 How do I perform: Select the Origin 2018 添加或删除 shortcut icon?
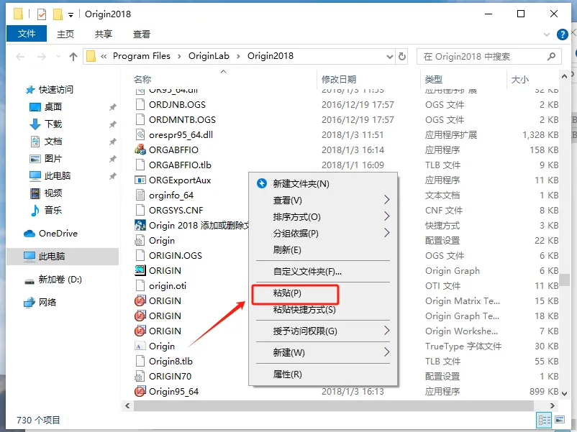(140, 226)
